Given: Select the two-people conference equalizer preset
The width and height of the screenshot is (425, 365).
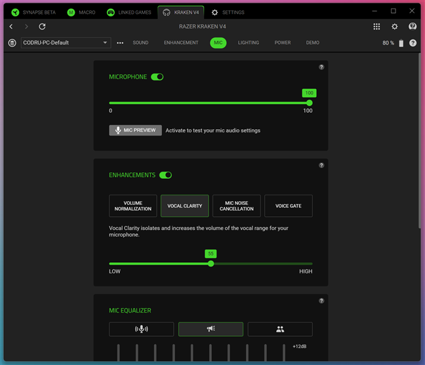Looking at the screenshot, I should click(x=280, y=329).
